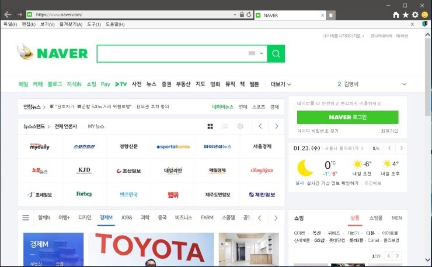Click the green search magnifier button

pyautogui.click(x=276, y=54)
